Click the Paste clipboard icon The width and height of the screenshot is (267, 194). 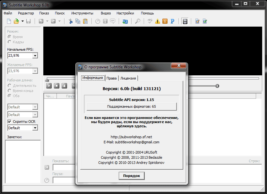point(85,21)
